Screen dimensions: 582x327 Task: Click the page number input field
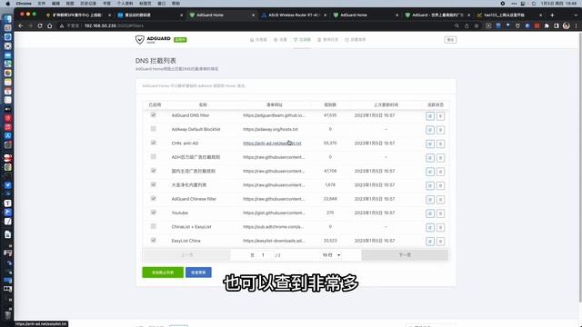263,255
